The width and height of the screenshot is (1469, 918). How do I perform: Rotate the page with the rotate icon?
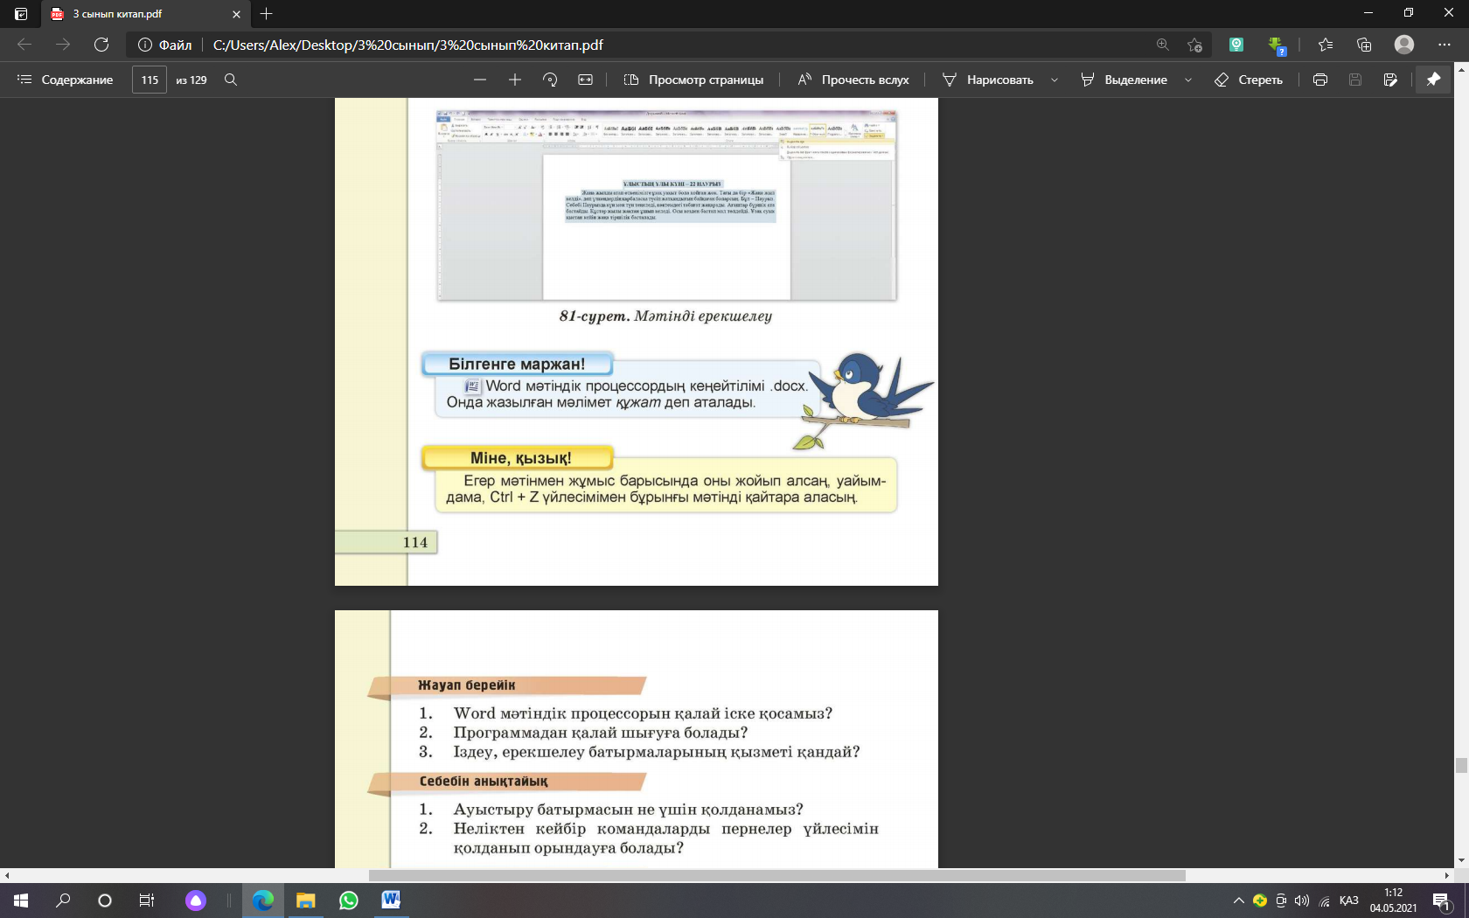coord(550,80)
